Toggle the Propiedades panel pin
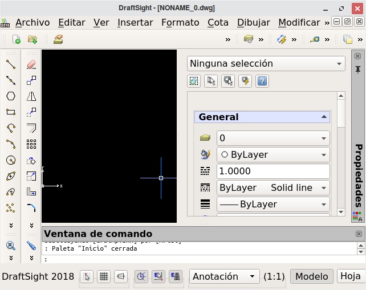 [x=357, y=70]
